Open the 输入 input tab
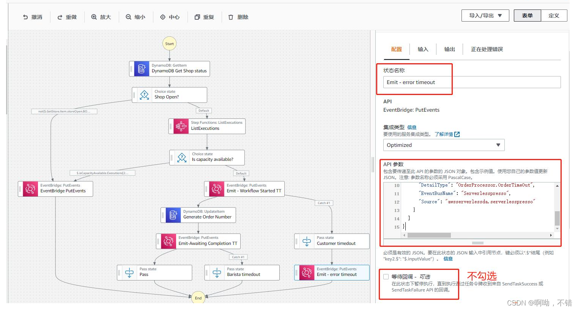 423,49
